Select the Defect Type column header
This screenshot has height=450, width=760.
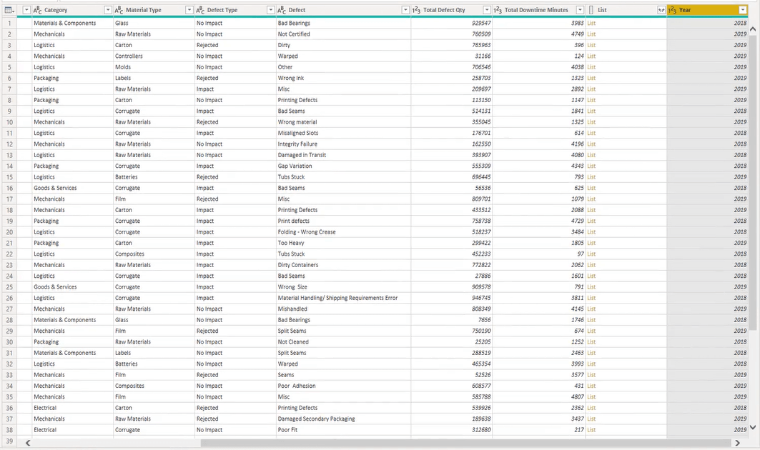click(235, 10)
